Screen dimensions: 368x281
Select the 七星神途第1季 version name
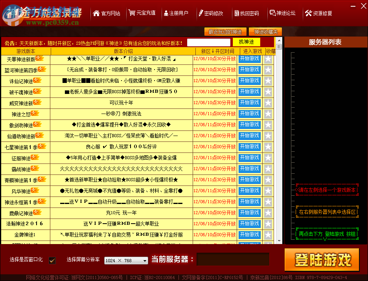tap(21, 147)
